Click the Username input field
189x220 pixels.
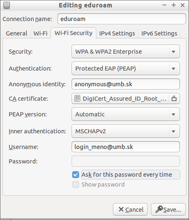coord(126,147)
